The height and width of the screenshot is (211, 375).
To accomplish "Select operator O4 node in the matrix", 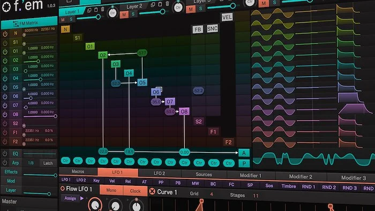I will coord(129,73).
